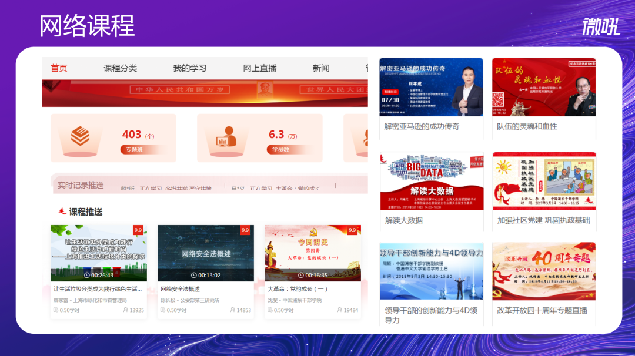Click the 实时记录推送 label
This screenshot has height=356, width=635.
[x=81, y=185]
